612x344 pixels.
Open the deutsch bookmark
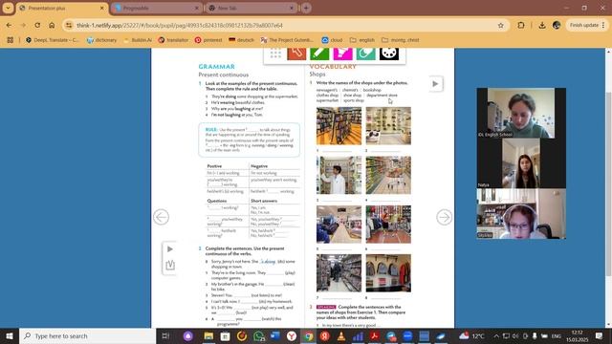pos(241,40)
